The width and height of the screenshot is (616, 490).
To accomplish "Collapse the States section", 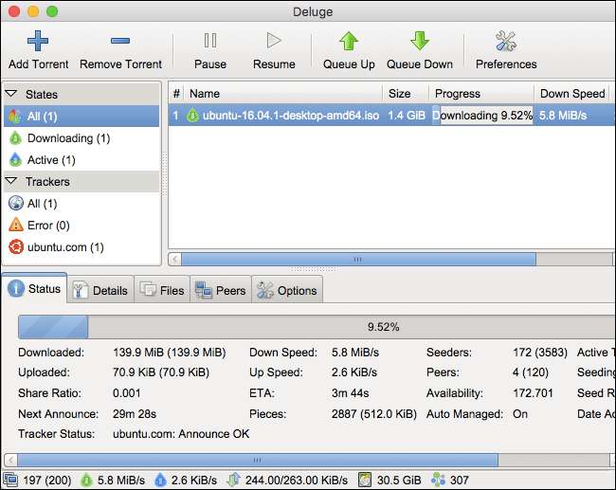I will pos(11,95).
